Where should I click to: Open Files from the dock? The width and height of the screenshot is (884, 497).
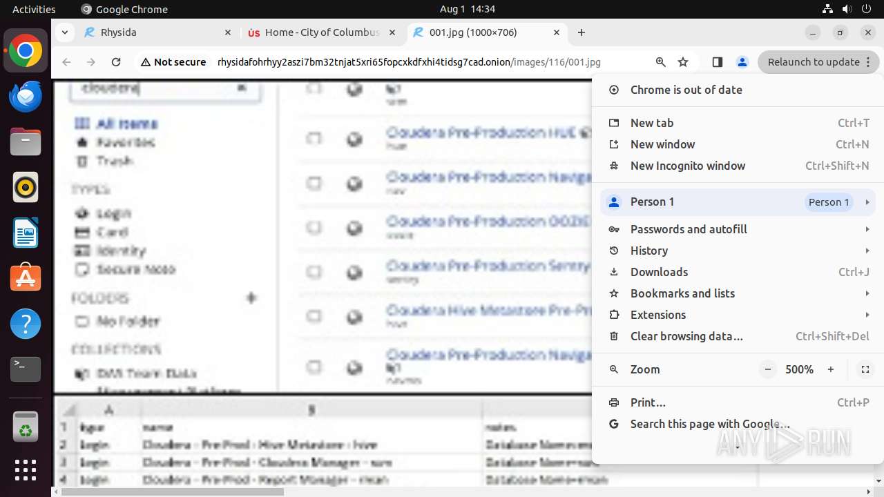tap(26, 142)
